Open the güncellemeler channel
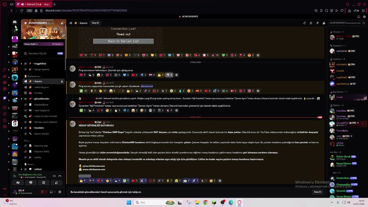Viewport: 368px width, 207px height. (43, 99)
